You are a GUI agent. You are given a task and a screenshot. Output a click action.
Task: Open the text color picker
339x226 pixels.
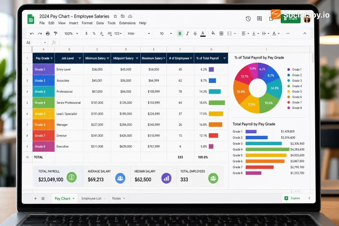(203, 34)
